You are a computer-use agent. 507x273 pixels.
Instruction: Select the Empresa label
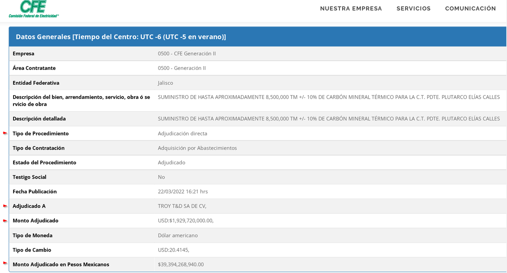(23, 54)
